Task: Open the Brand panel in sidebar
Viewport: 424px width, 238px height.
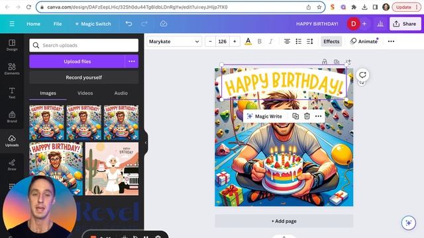Action: pyautogui.click(x=12, y=117)
